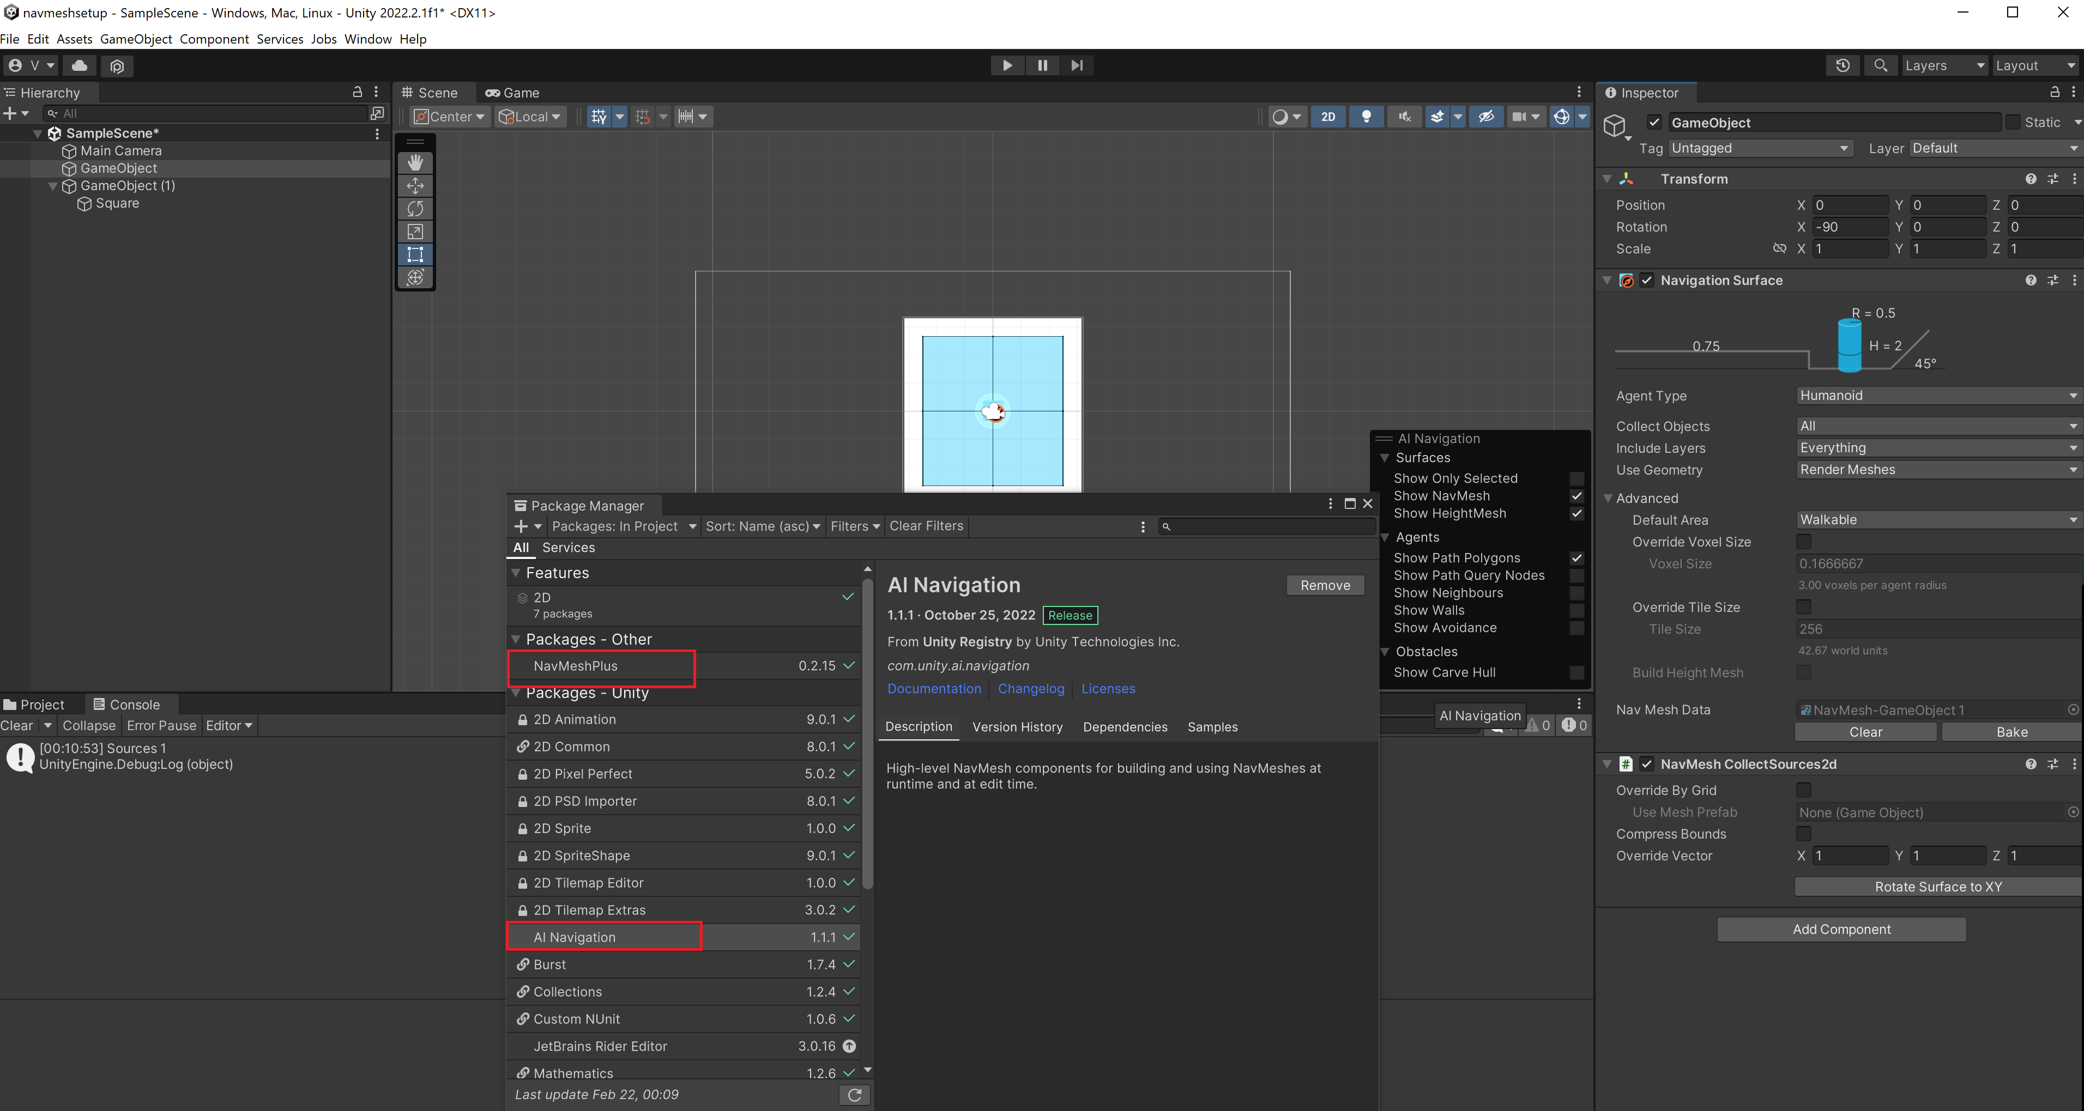Image resolution: width=2084 pixels, height=1111 pixels.
Task: Click the global search magnifier icon
Action: pyautogui.click(x=1881, y=65)
